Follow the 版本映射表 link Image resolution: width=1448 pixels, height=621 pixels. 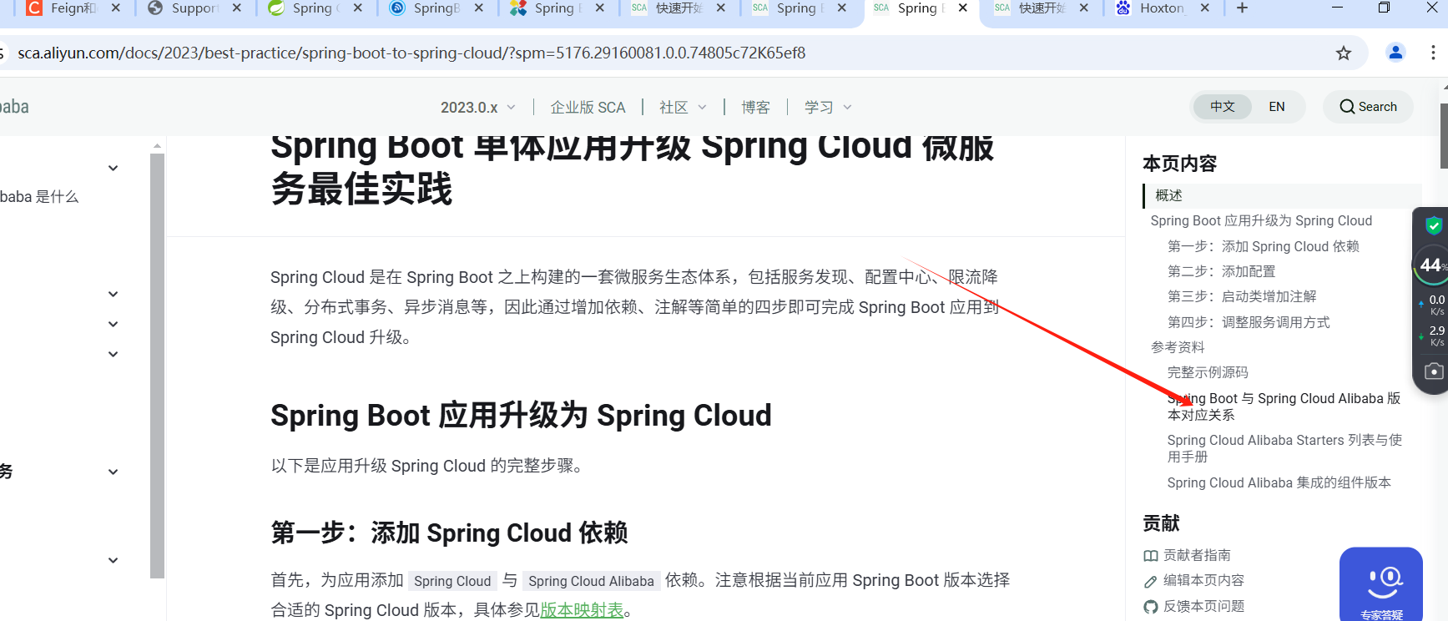tap(582, 610)
